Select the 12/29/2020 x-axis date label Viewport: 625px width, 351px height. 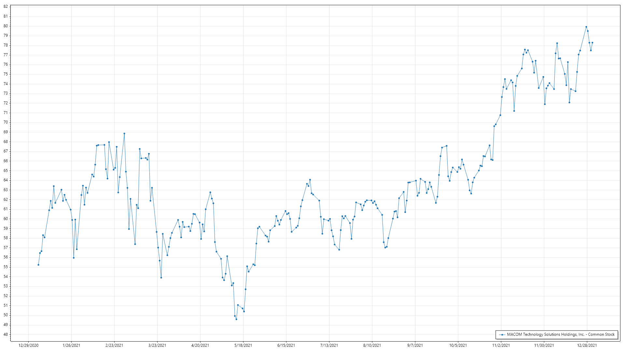click(28, 345)
